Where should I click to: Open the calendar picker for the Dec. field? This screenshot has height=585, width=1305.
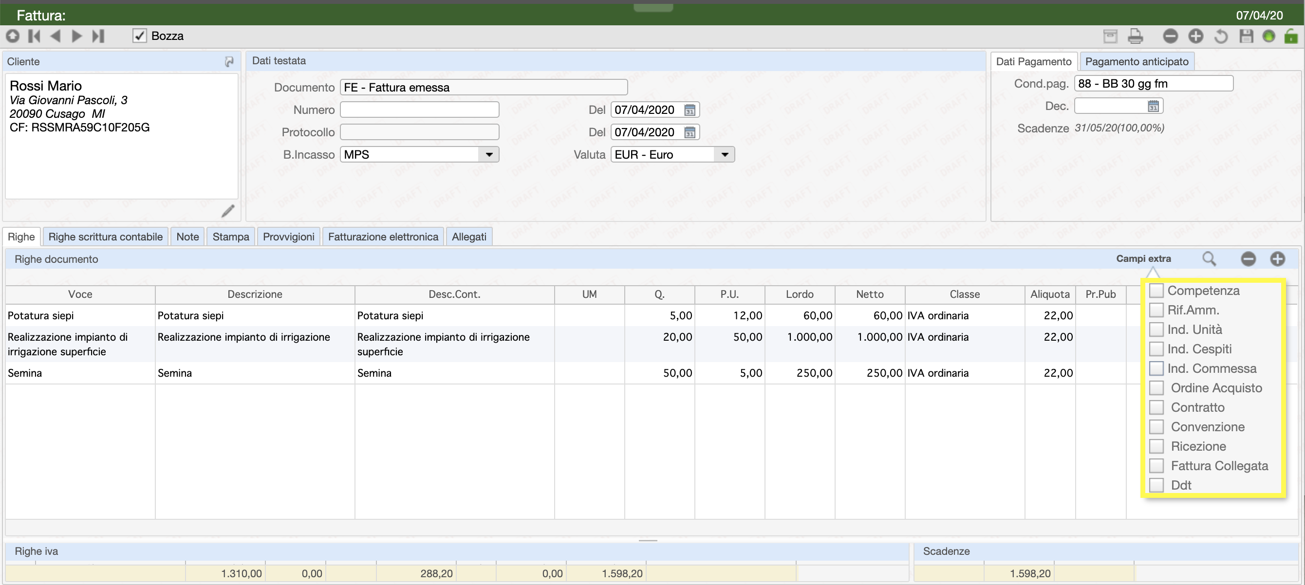[1153, 106]
